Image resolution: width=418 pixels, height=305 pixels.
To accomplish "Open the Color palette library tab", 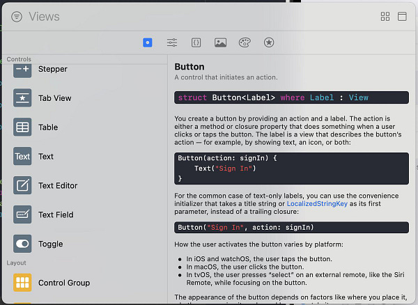I will [245, 42].
